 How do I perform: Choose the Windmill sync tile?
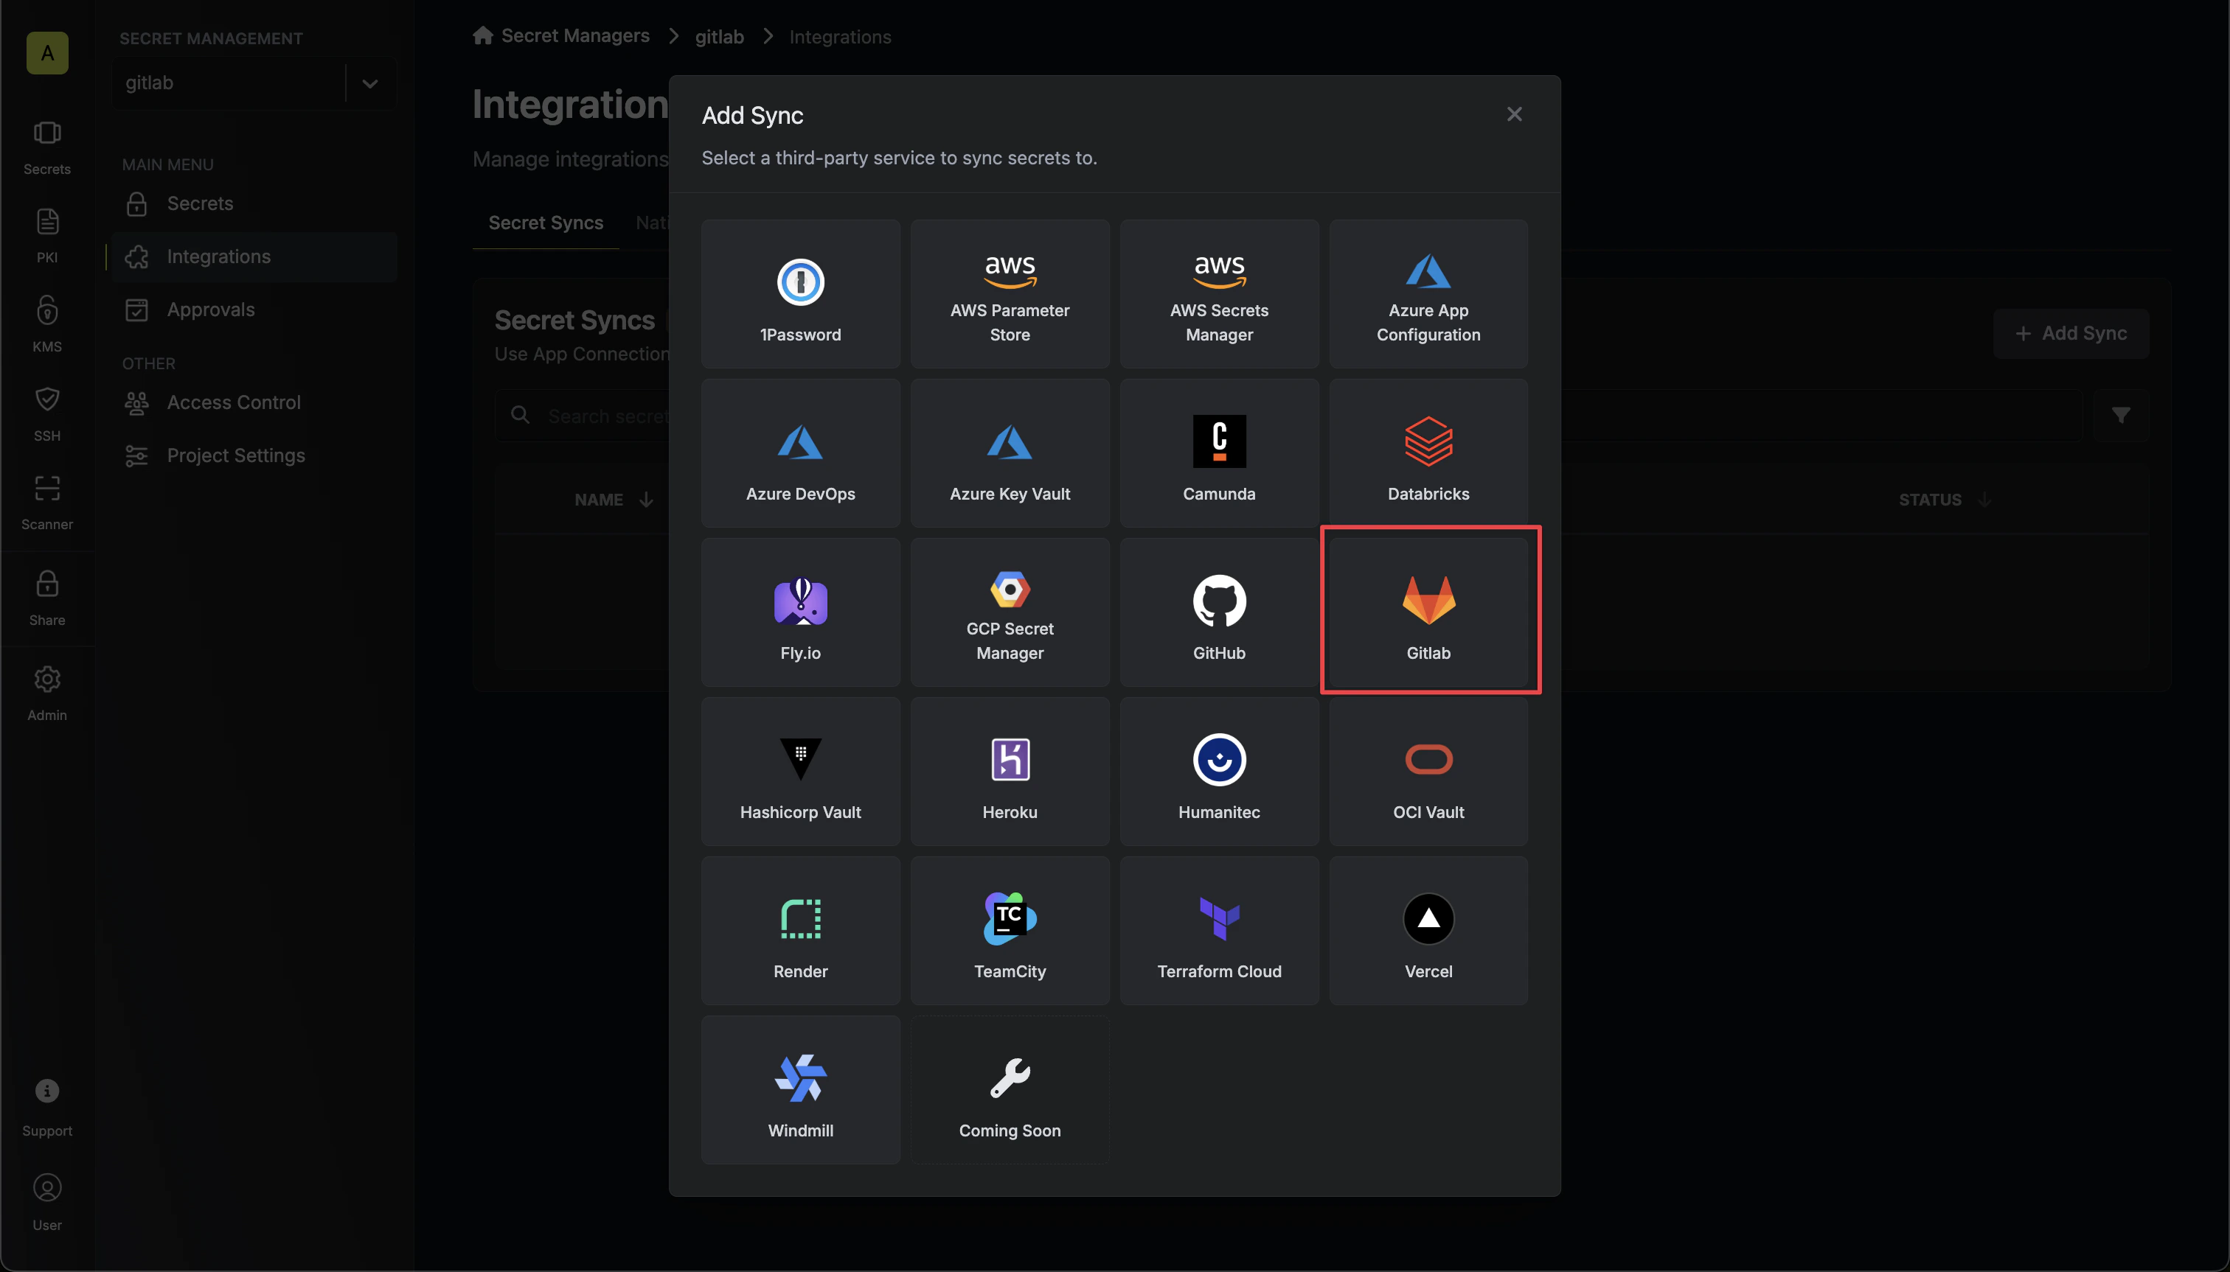point(800,1088)
